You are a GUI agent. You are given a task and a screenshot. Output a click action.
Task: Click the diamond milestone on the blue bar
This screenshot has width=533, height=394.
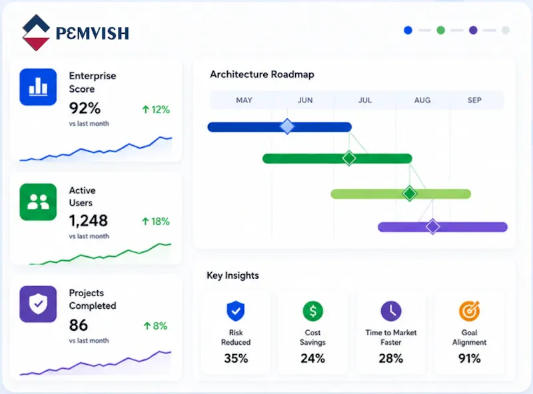pyautogui.click(x=287, y=126)
